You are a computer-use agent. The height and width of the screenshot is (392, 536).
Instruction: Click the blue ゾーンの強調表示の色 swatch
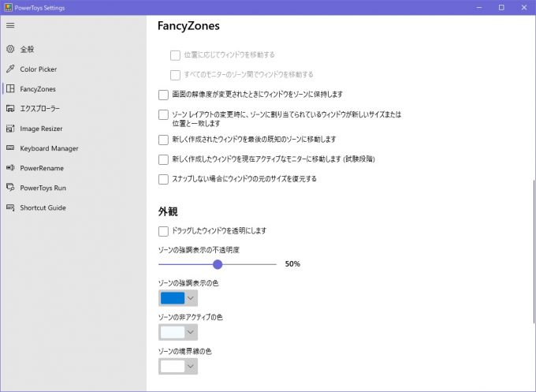click(x=173, y=298)
